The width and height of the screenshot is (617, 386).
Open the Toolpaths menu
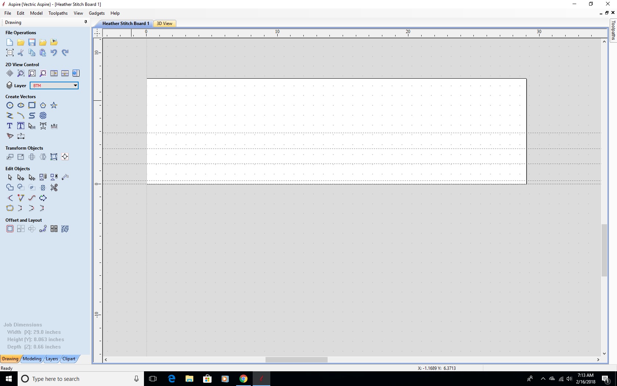pos(58,13)
